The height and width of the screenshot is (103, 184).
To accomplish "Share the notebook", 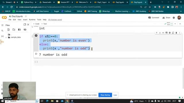I will coord(166,18).
